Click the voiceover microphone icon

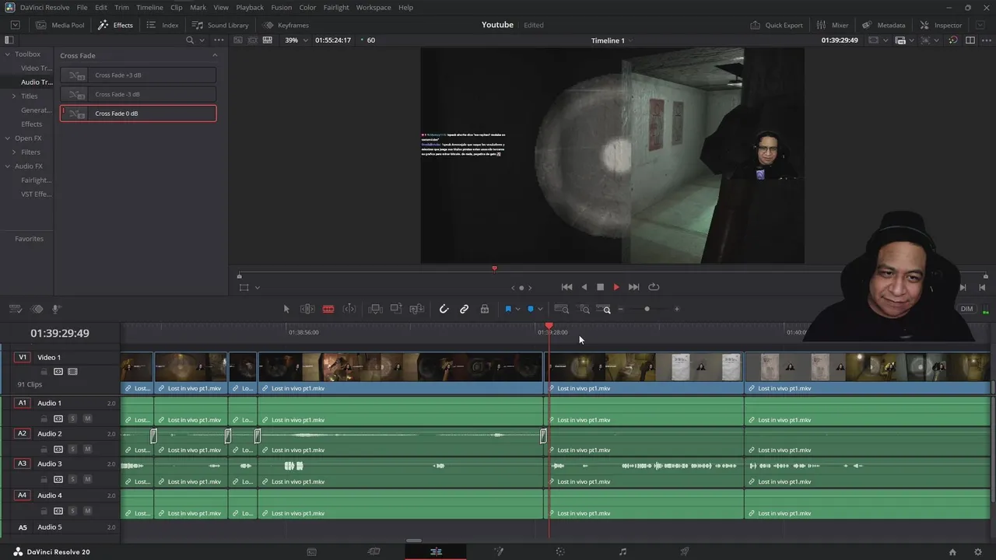[56, 309]
